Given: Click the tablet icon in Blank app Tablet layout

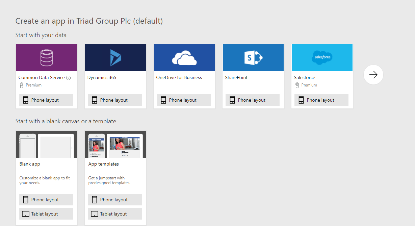Looking at the screenshot, I should 26,214.
